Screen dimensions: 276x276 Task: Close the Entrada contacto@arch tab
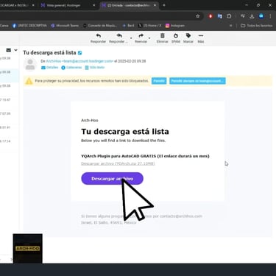coord(155,5)
